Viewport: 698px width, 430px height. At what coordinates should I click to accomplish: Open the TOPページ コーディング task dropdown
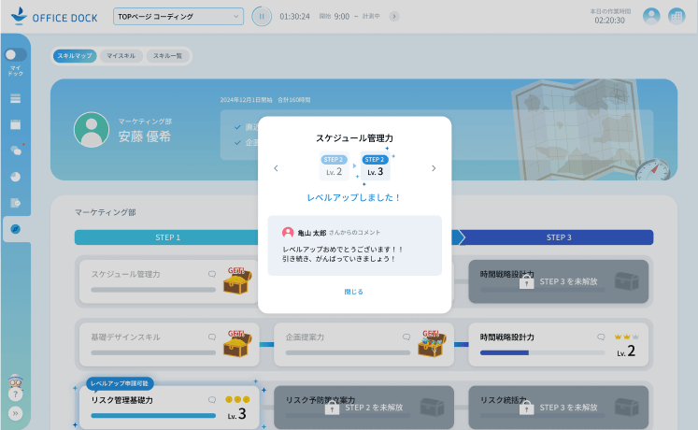tap(178, 17)
